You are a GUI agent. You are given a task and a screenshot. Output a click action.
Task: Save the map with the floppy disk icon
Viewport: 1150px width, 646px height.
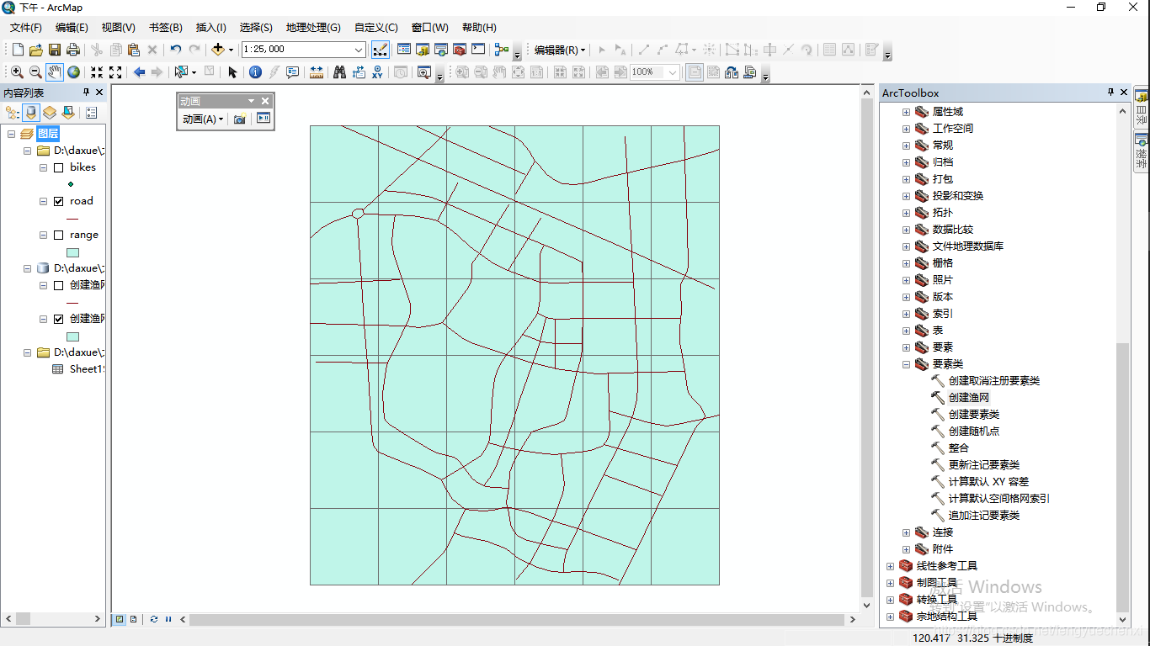point(55,50)
